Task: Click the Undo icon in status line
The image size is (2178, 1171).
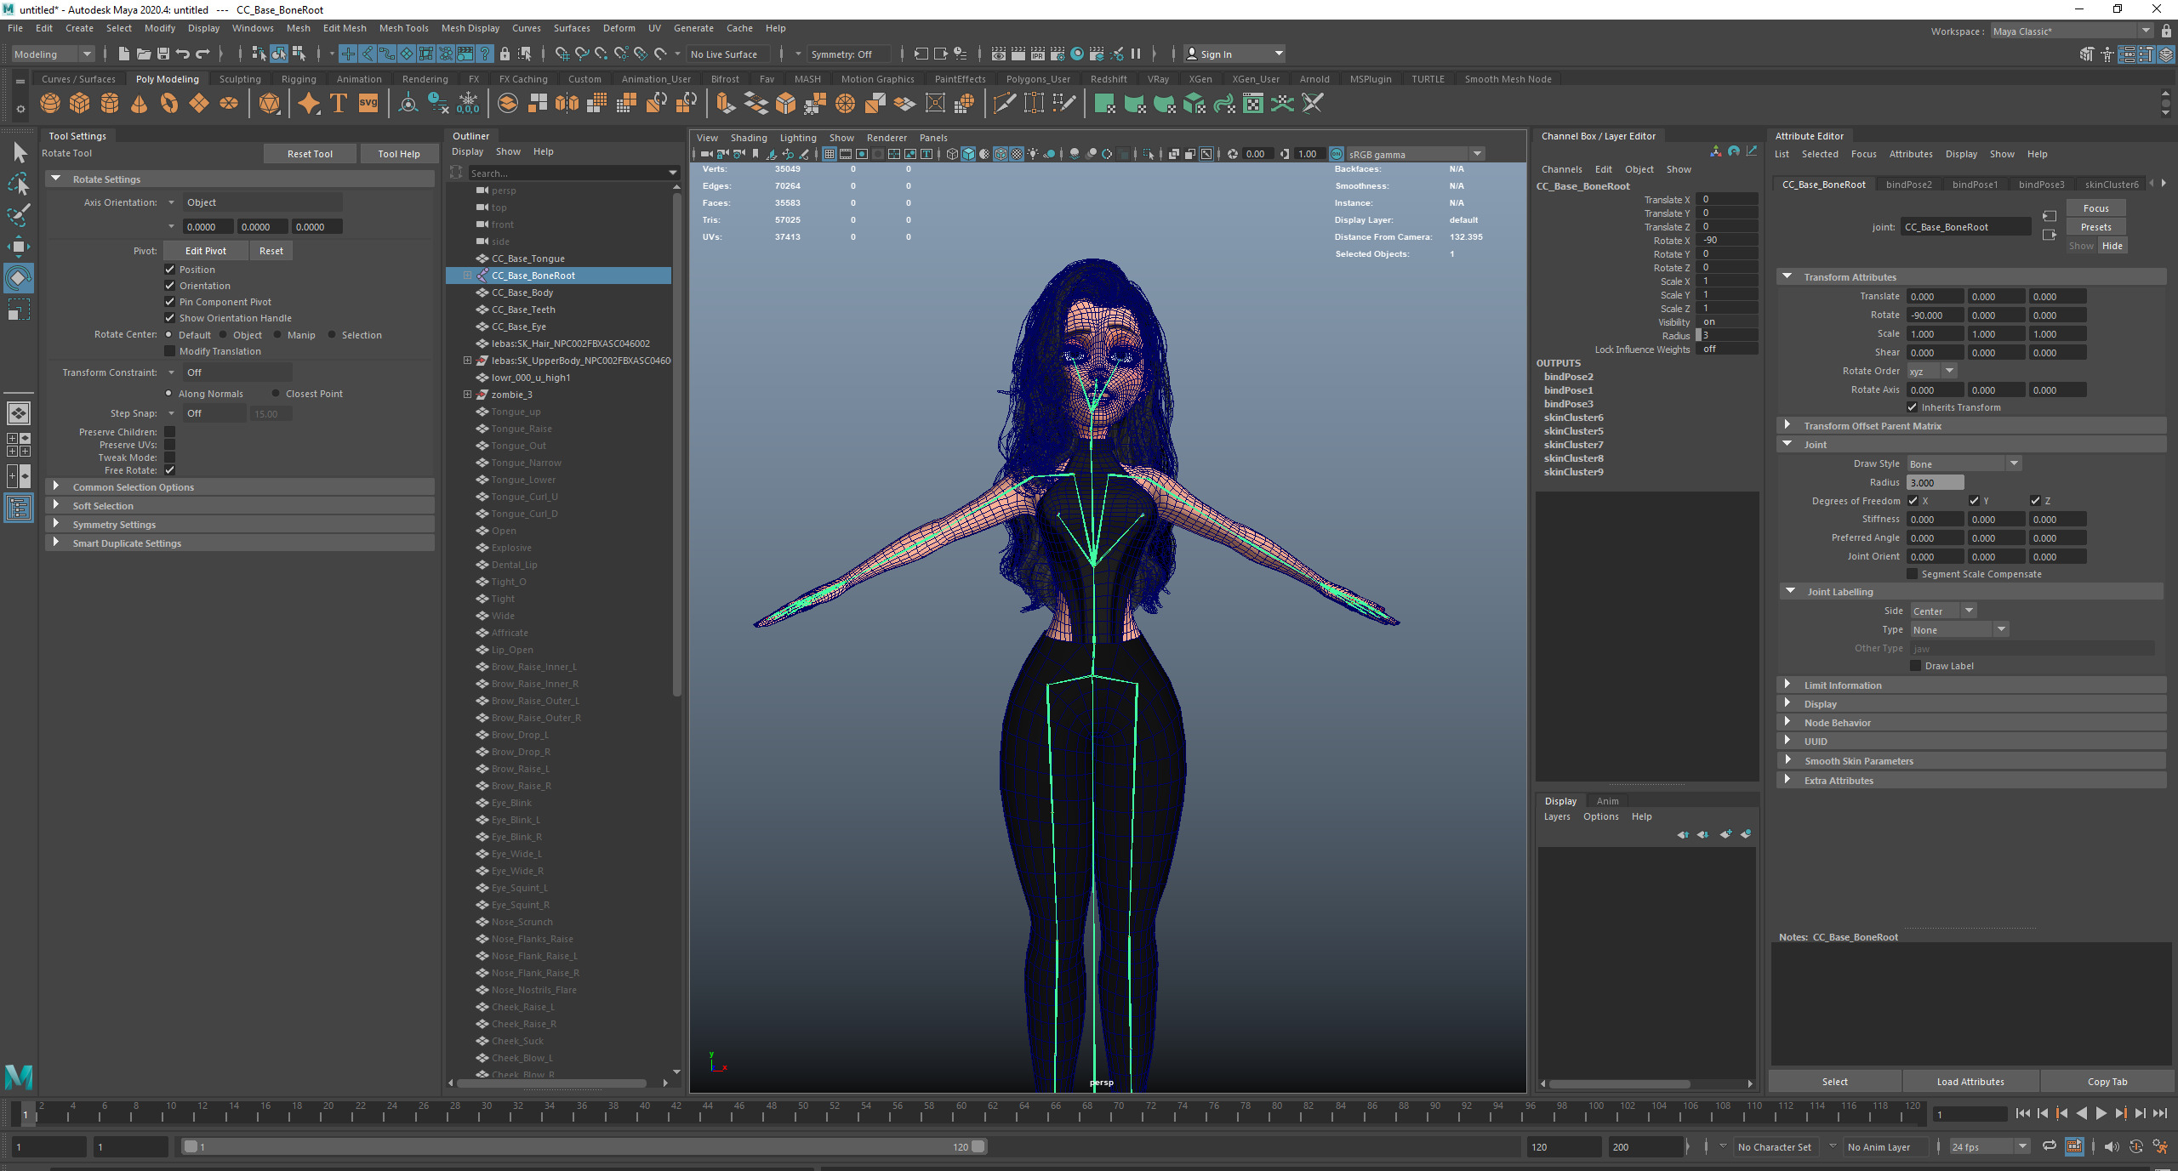Action: click(183, 54)
